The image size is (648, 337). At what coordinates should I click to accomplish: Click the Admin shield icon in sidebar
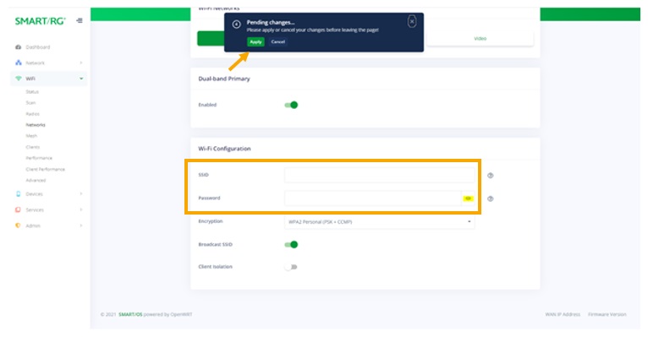pyautogui.click(x=18, y=226)
